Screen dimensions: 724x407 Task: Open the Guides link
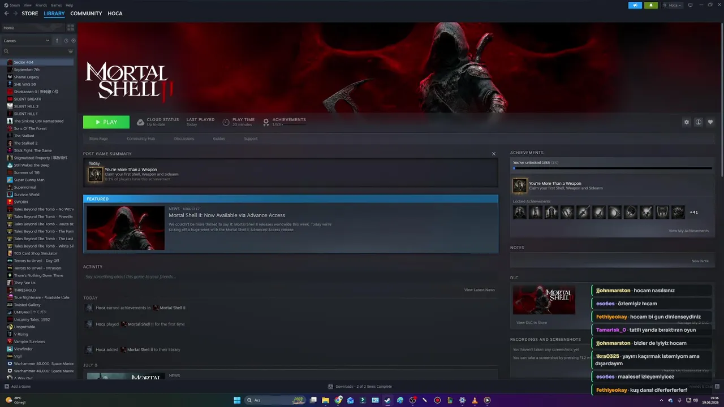point(219,138)
